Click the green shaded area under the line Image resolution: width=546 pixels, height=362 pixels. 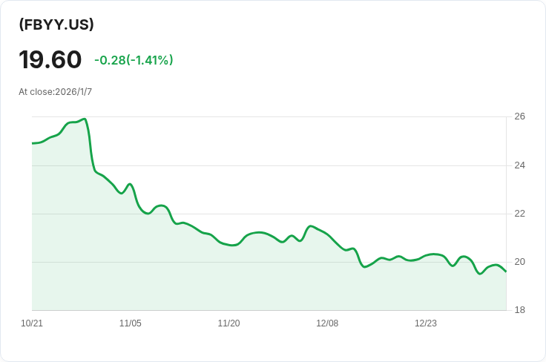pos(223,282)
